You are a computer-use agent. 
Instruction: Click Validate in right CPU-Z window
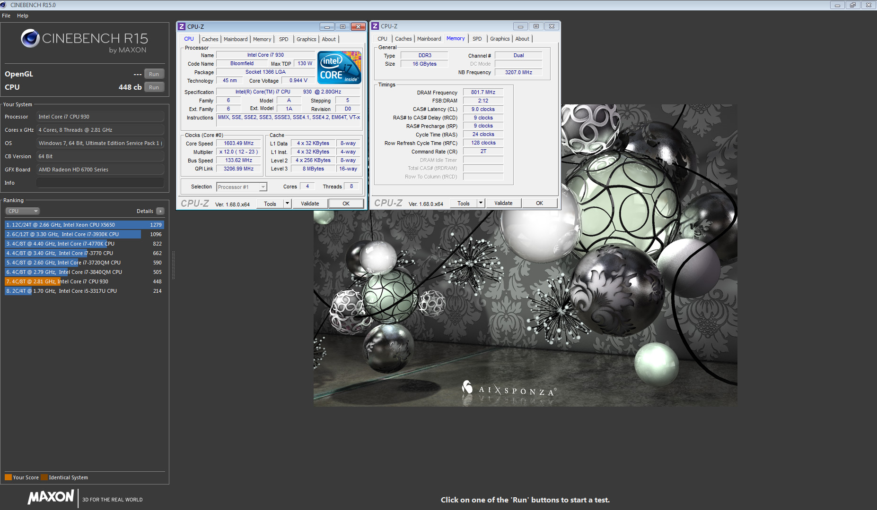[x=503, y=203]
